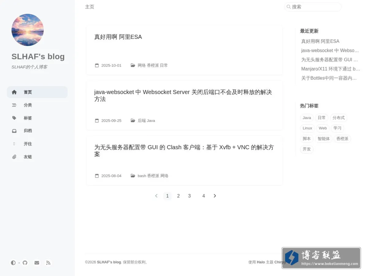
Task: Click the 最近更新 panel heading
Action: 309,31
